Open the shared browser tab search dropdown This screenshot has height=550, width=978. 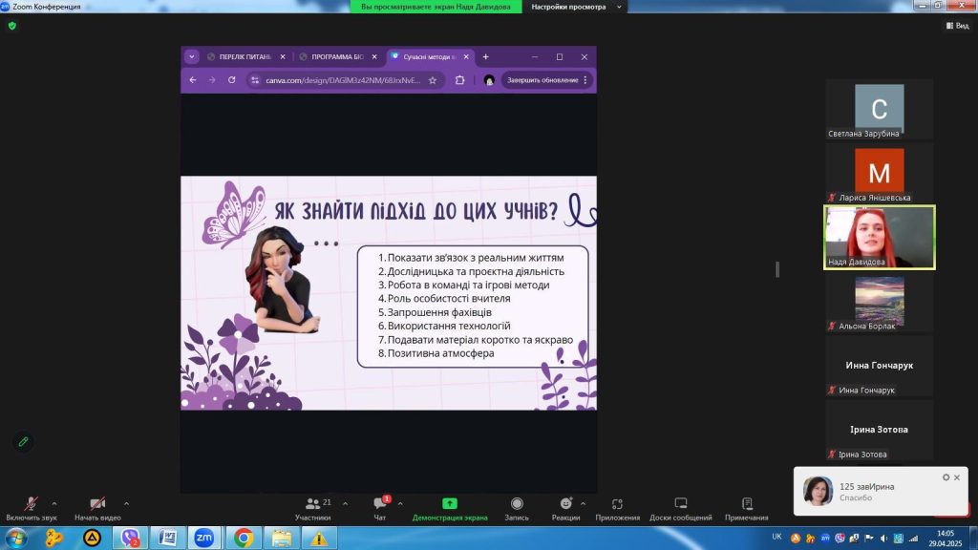point(191,56)
